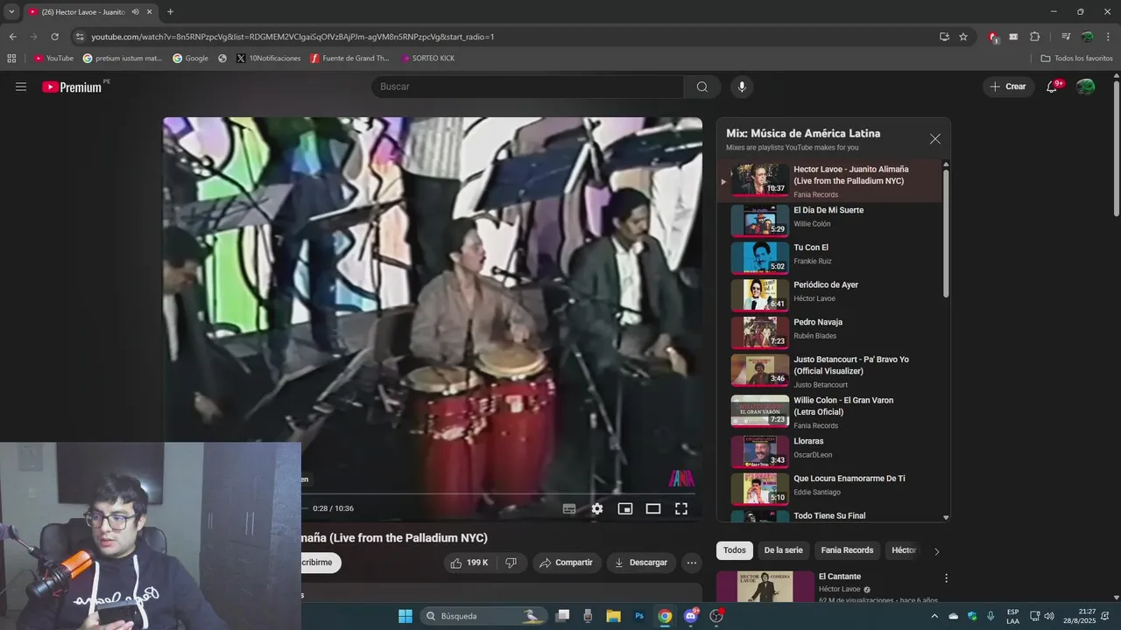Screen dimensions: 1121x630
Task: Open the YouTube guide hamburger menu
Action: coord(21,87)
